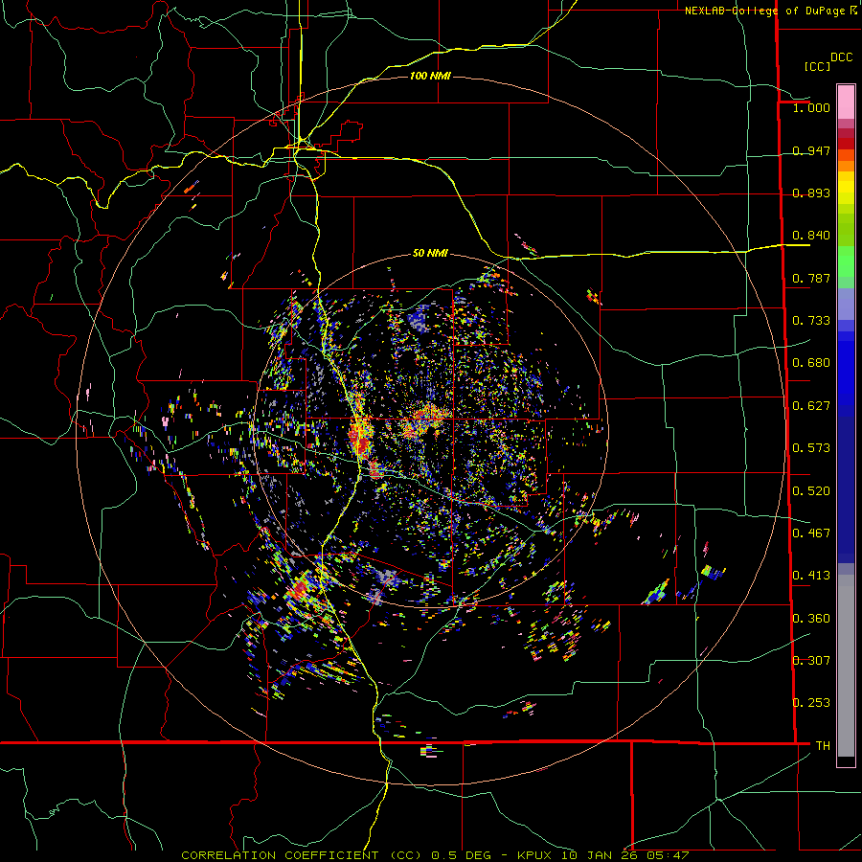Pick the bright green color bar segment

(846, 261)
